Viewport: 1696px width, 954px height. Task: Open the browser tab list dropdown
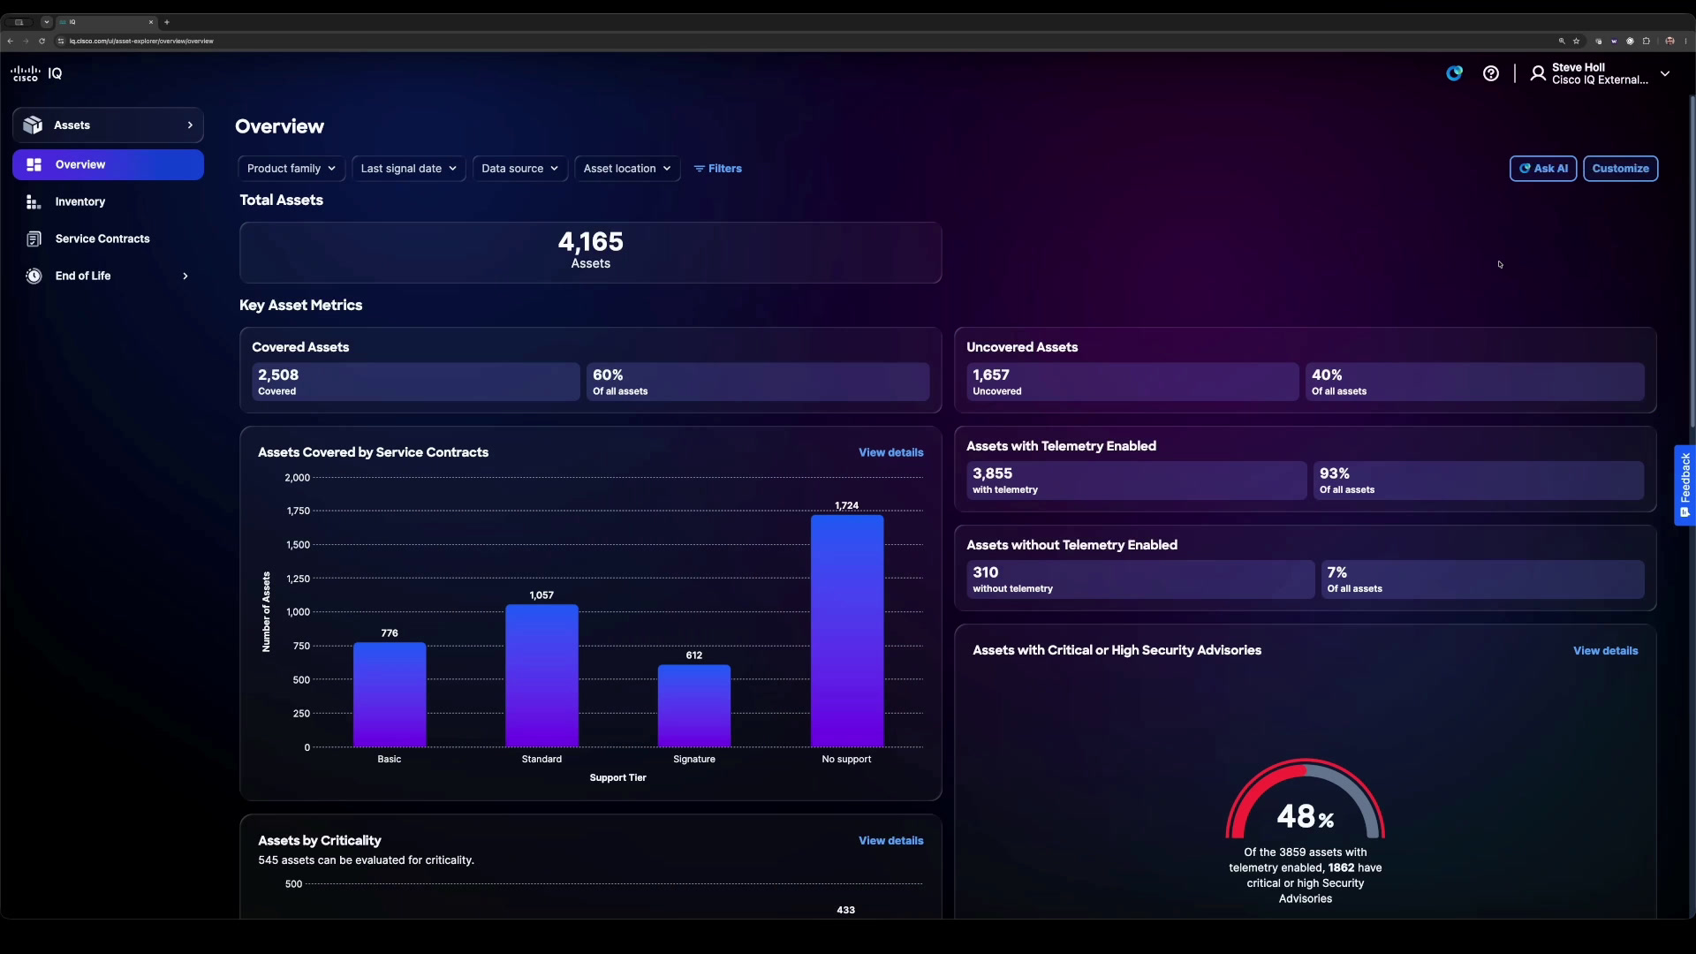click(x=47, y=22)
